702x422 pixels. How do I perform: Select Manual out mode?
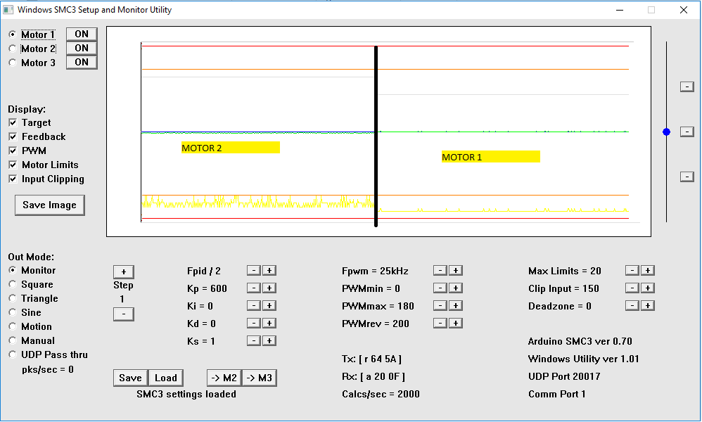click(13, 340)
